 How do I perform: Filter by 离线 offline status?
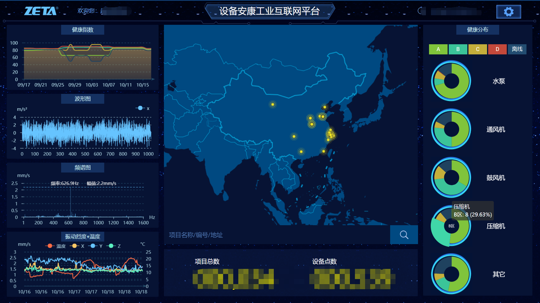click(517, 49)
